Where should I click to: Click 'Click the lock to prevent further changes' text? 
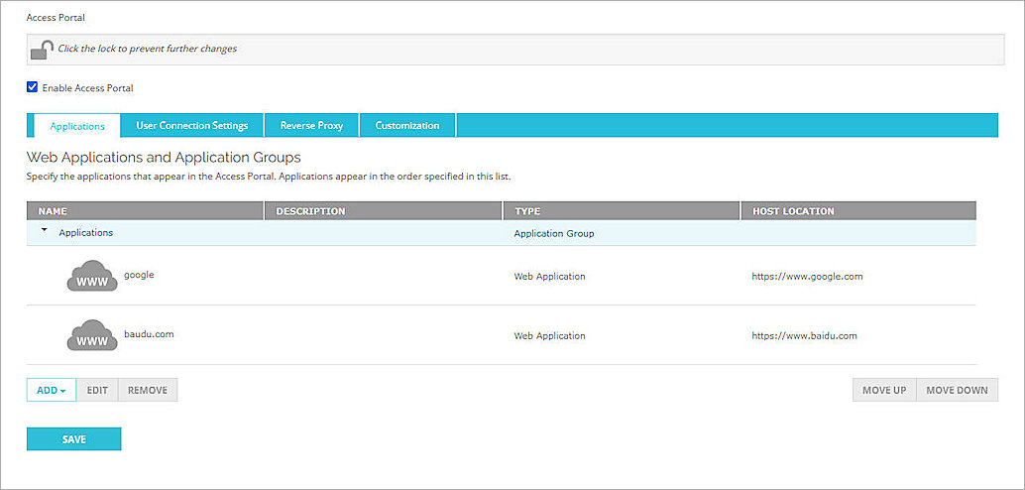[x=147, y=49]
